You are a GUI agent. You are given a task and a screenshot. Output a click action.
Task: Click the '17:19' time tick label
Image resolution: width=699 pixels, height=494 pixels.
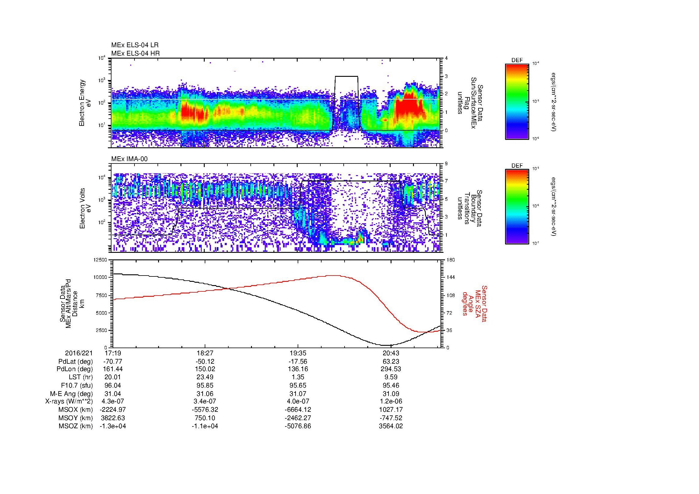pos(113,353)
